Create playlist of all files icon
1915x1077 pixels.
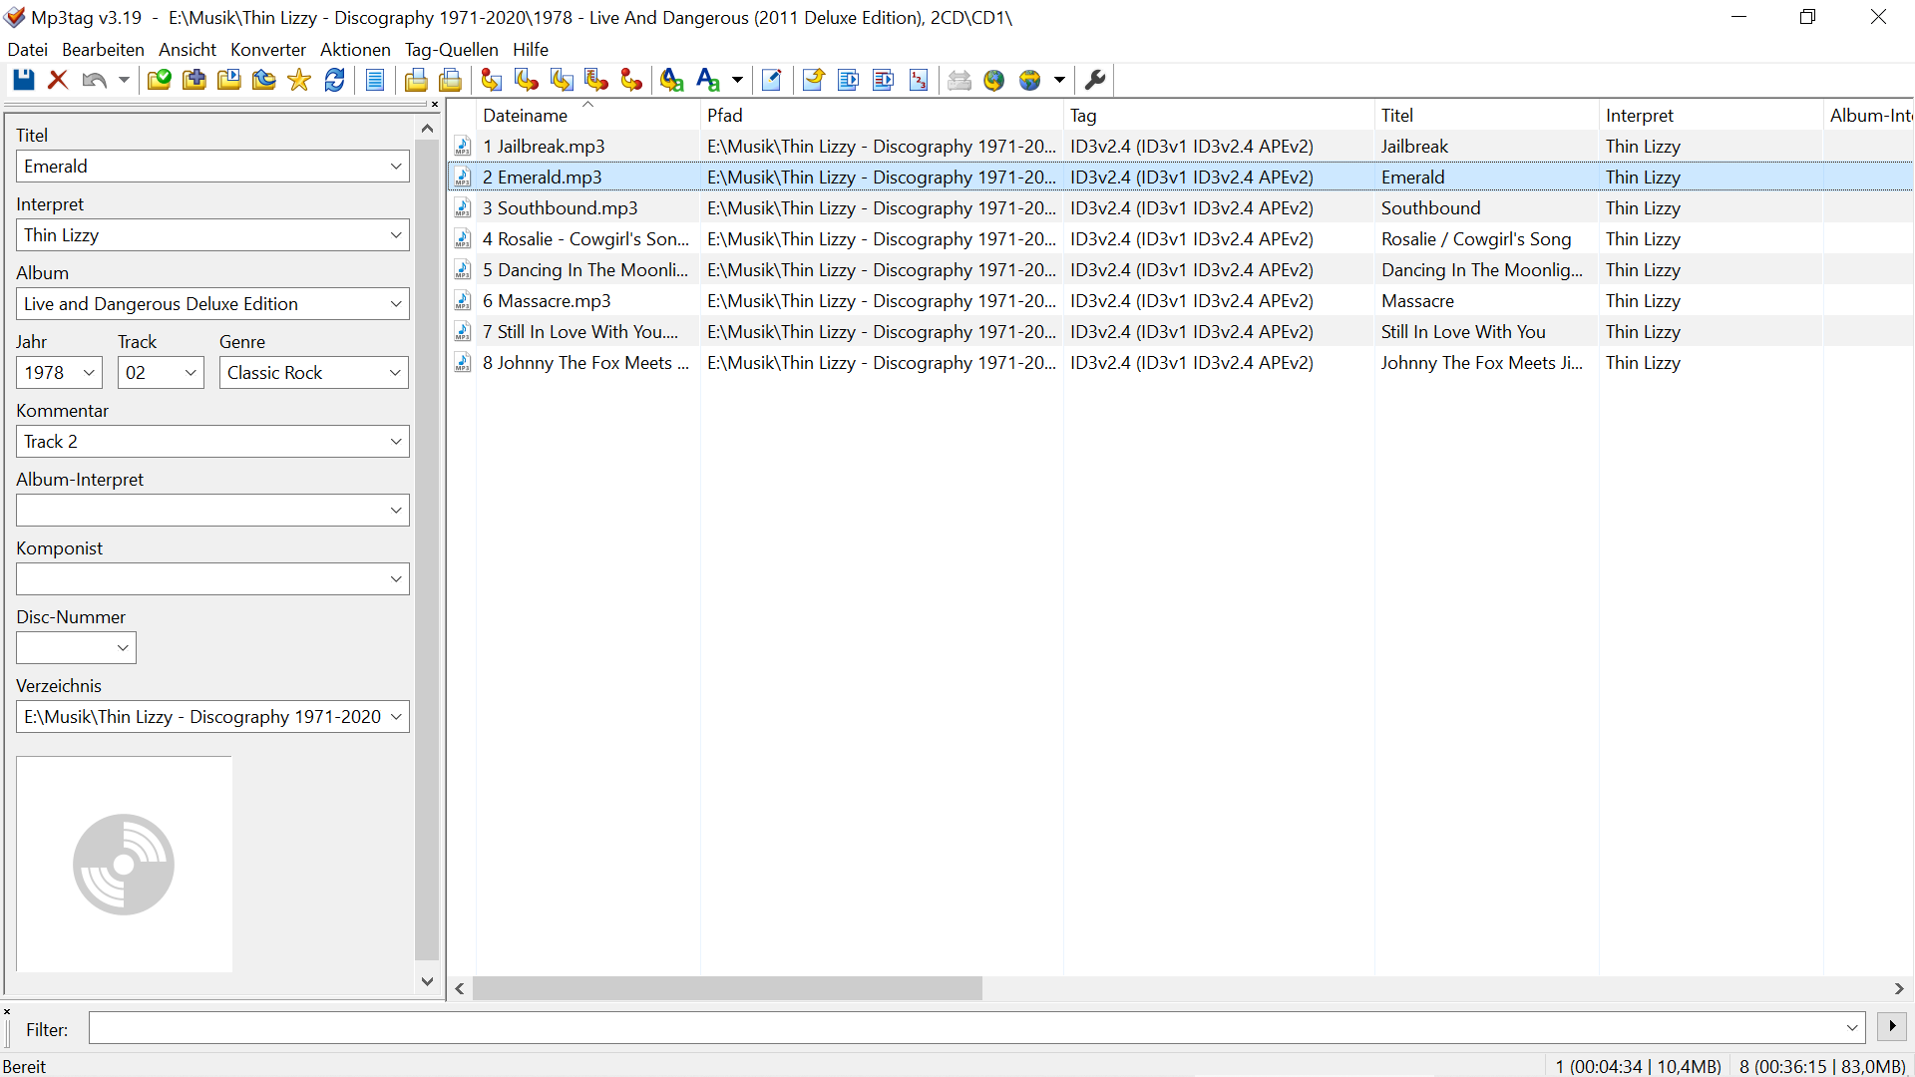point(848,80)
